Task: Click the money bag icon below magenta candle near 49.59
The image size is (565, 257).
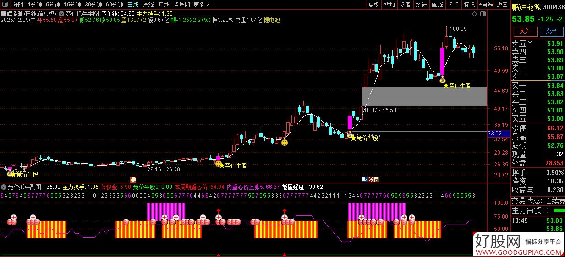Action: [x=443, y=80]
